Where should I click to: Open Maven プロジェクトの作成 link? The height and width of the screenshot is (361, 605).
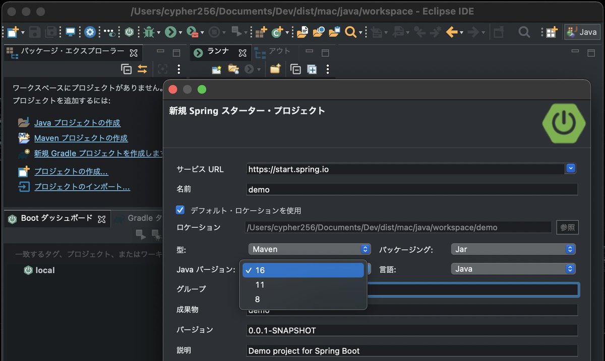[x=81, y=138]
